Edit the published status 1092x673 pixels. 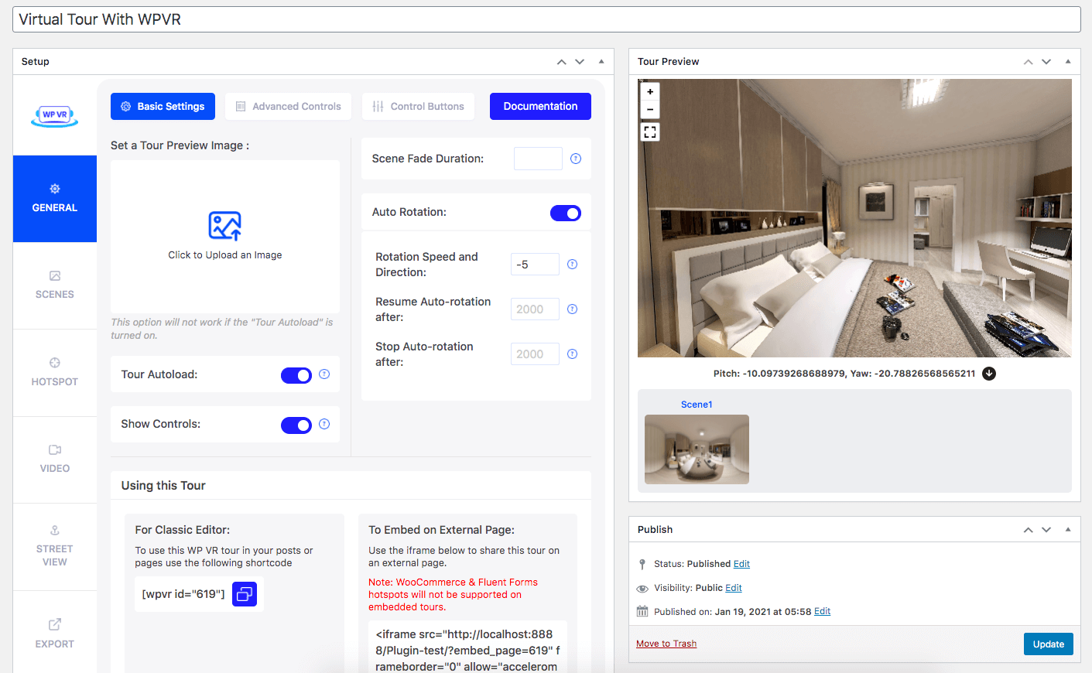741,564
